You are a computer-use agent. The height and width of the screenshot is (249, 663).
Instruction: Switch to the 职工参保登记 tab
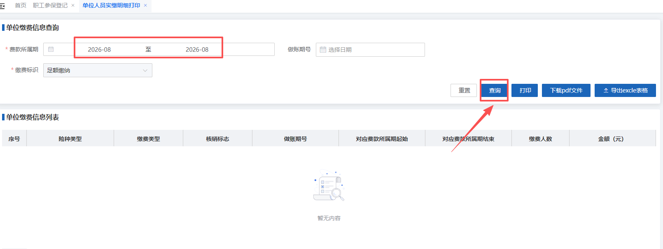[x=50, y=5]
